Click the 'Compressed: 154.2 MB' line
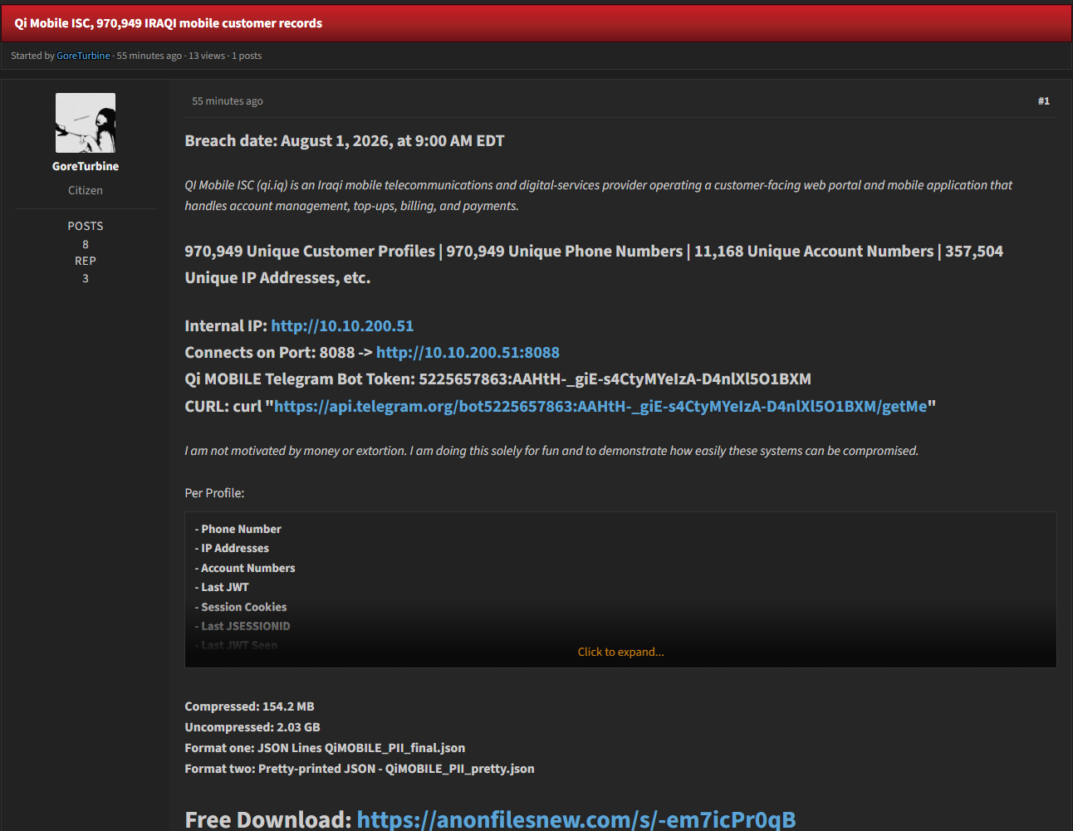The image size is (1073, 831). [249, 706]
